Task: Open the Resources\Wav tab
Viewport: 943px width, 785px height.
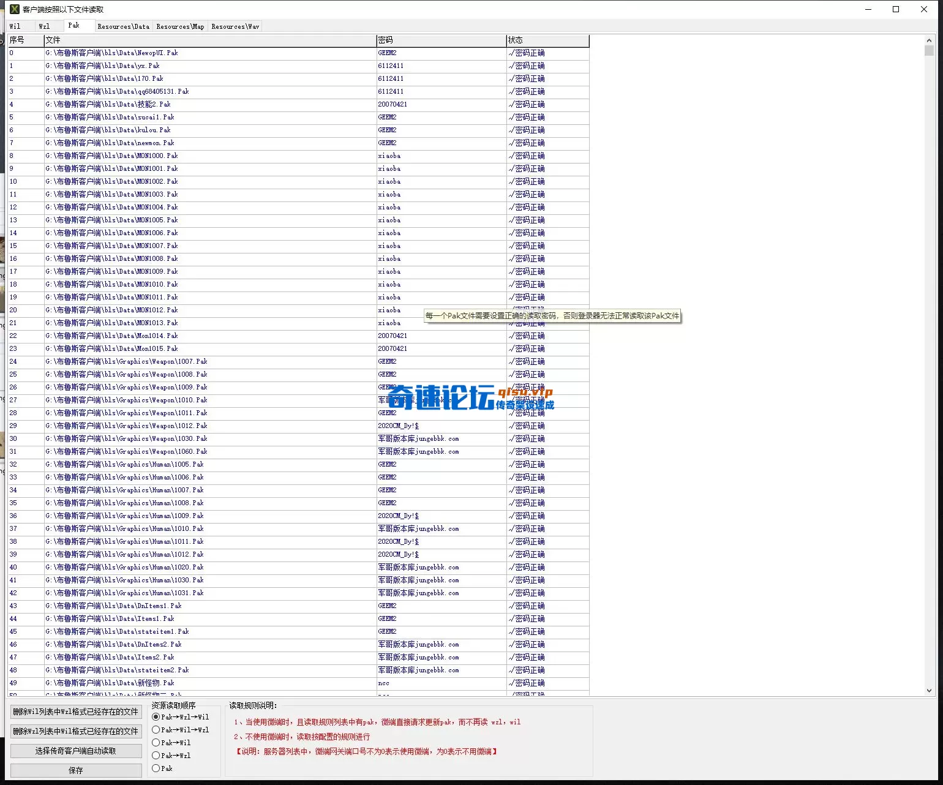Action: 235,26
